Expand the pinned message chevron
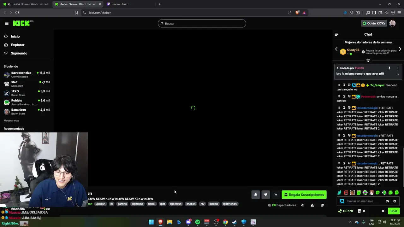404x227 pixels. pyautogui.click(x=398, y=75)
